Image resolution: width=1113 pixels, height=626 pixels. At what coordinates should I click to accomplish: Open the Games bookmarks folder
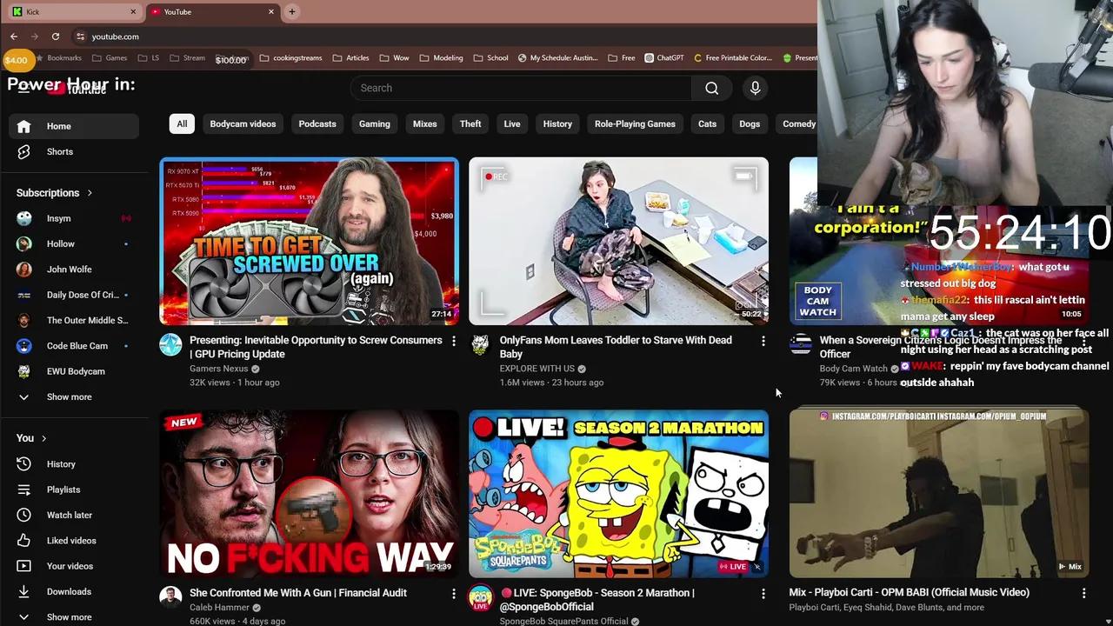point(110,58)
